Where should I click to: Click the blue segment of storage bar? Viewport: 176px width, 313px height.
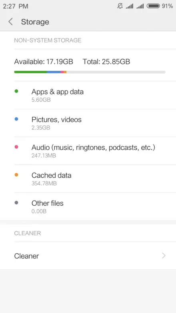[x=54, y=72]
